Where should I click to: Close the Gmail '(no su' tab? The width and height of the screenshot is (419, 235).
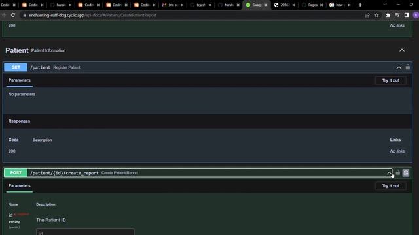point(182,5)
